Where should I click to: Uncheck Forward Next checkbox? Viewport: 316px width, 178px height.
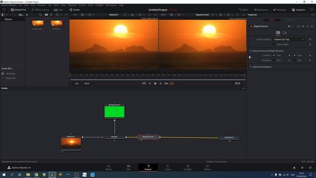coord(294,55)
